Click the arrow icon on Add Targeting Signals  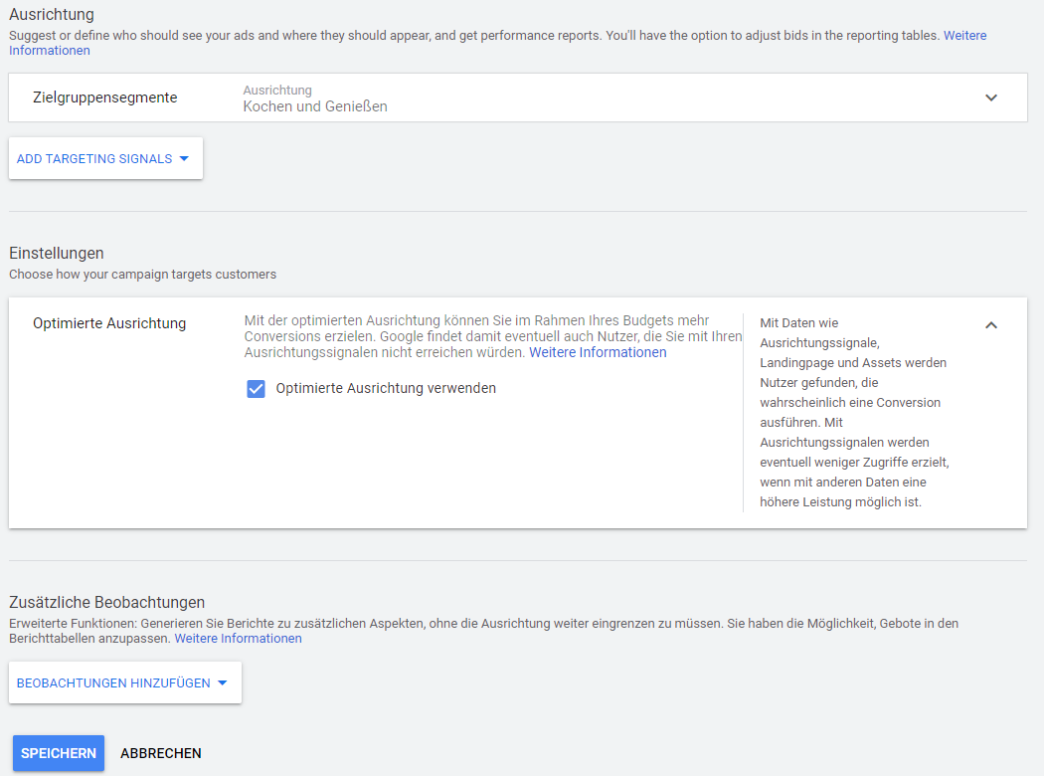[x=184, y=159]
